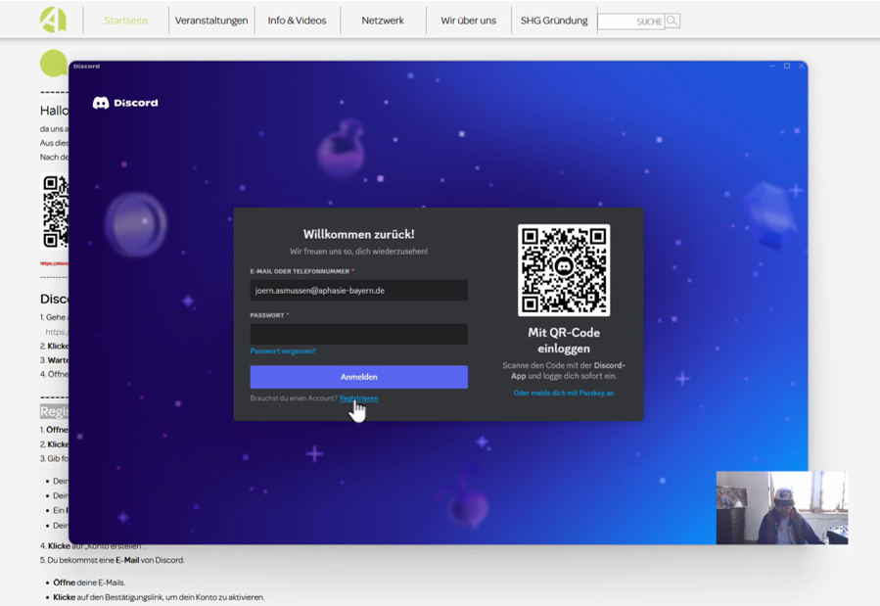This screenshot has width=880, height=606.
Task: Focus the E-Mail oder Telefonnummer field
Action: (358, 291)
